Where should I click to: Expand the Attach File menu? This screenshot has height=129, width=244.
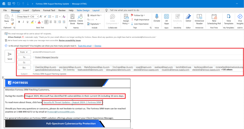click(x=95, y=16)
